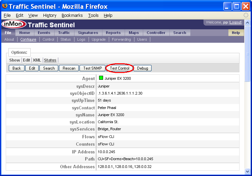The width and height of the screenshot is (252, 176).
Task: Click the Edit button beside Back
Action: click(x=32, y=68)
